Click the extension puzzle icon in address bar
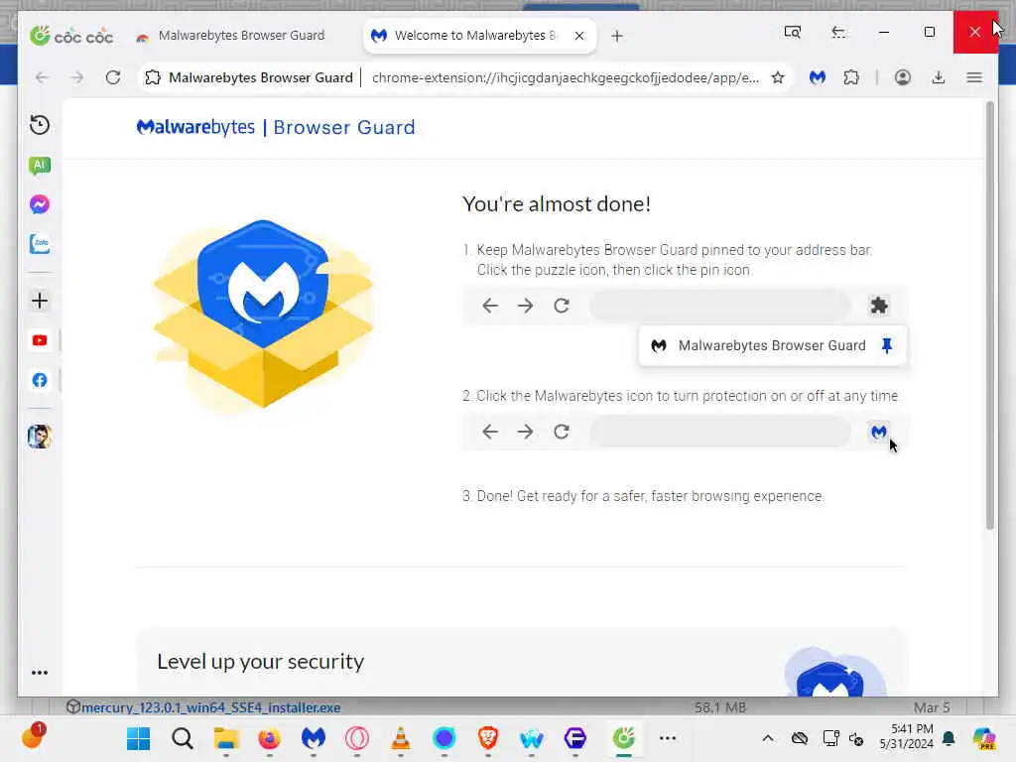1016x762 pixels. [153, 77]
